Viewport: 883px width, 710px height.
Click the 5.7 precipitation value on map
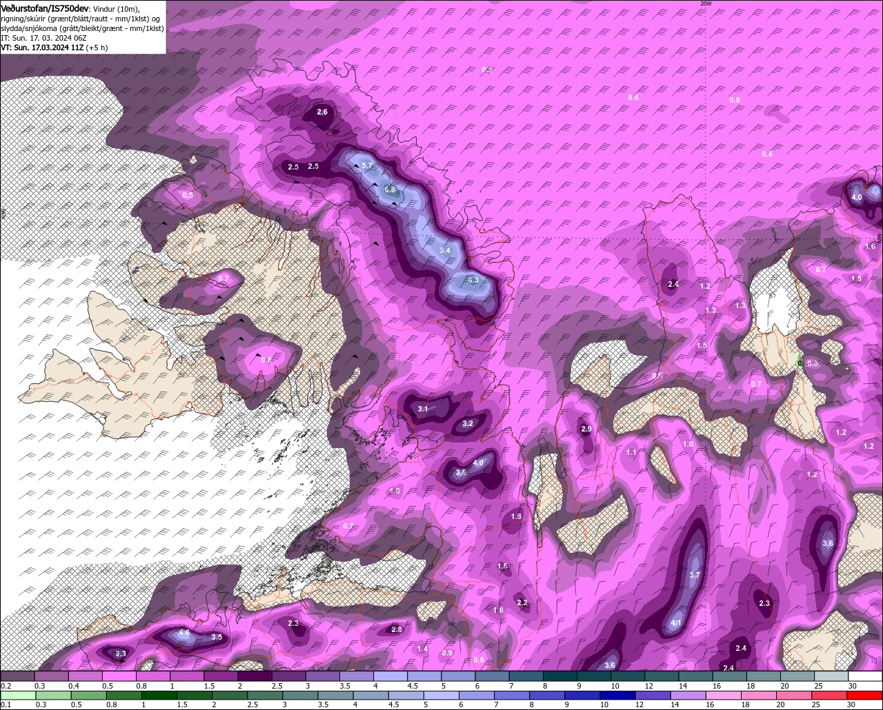(367, 166)
